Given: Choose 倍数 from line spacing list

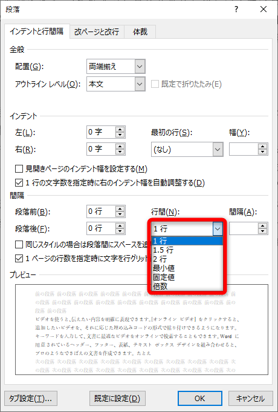Looking at the screenshot, I should 187,286.
